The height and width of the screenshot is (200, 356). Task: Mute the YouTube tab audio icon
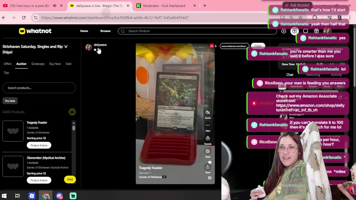pyautogui.click(x=55, y=6)
